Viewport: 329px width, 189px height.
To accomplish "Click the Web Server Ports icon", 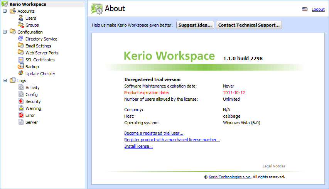I will coord(21,52).
